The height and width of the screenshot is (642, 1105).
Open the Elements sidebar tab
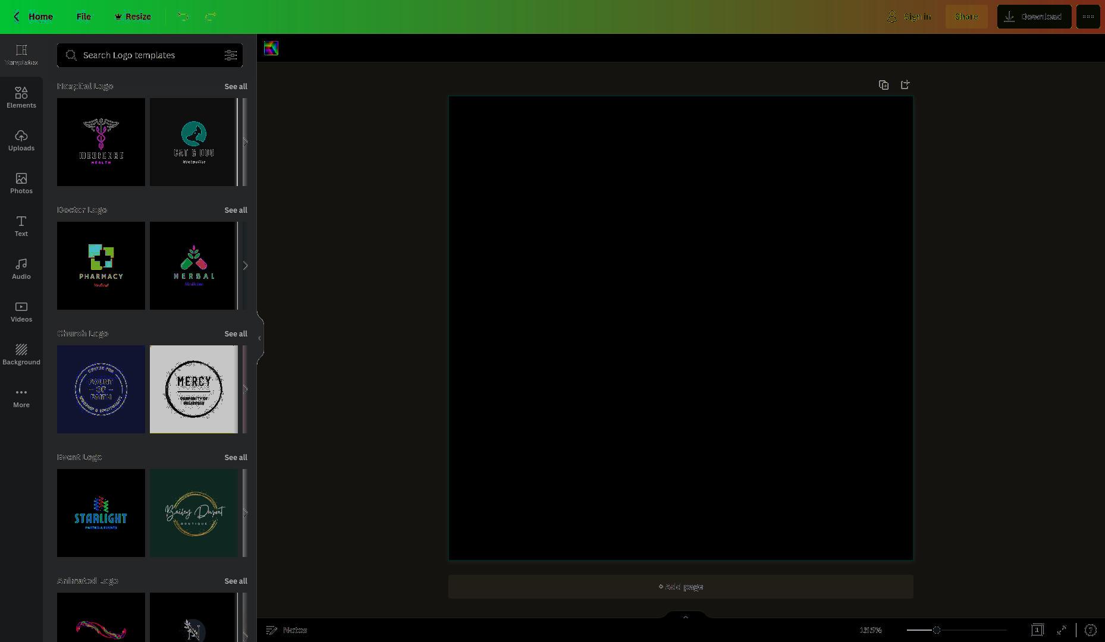(x=21, y=98)
